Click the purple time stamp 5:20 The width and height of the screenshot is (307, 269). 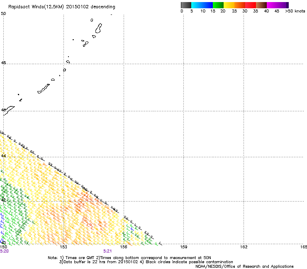click(4, 251)
